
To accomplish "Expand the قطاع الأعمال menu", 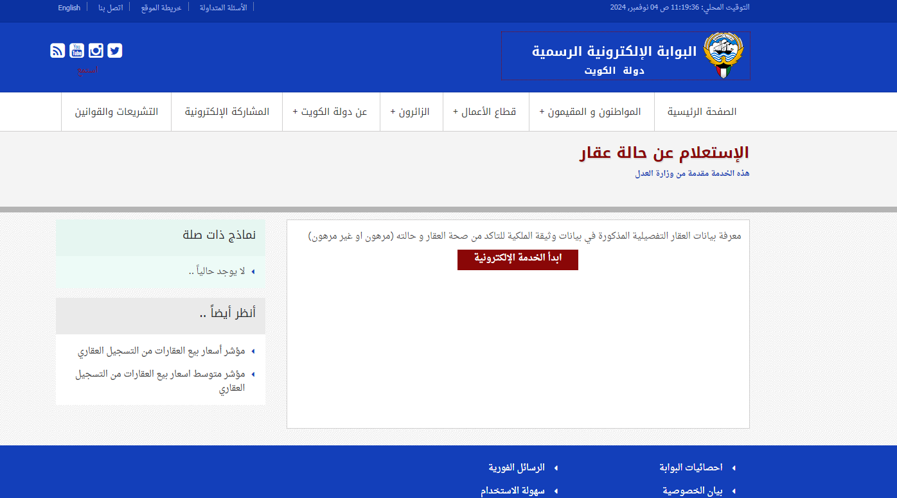I will [x=485, y=112].
